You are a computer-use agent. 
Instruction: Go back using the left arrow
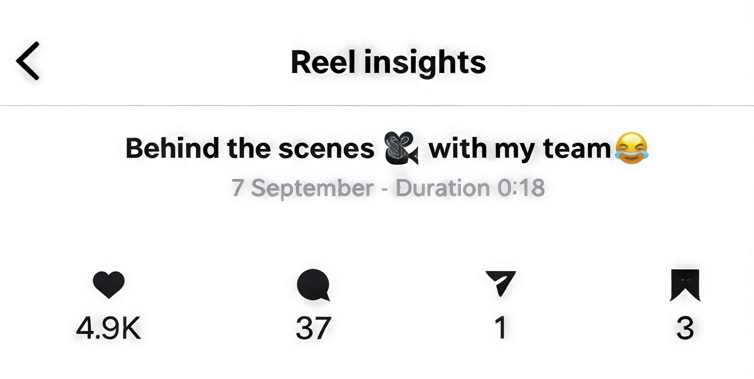click(x=28, y=61)
